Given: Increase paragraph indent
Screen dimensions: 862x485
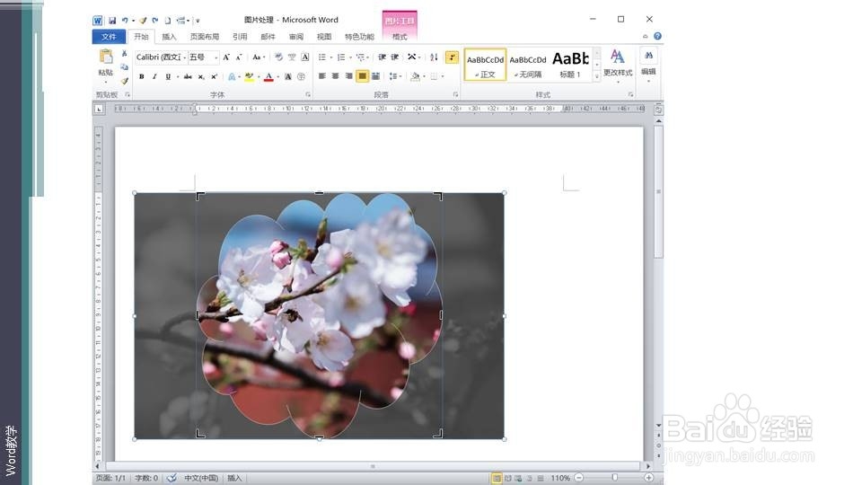Looking at the screenshot, I should point(395,57).
